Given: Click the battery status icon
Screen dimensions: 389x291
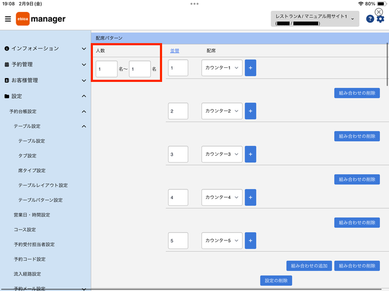Looking at the screenshot, I should click(x=381, y=4).
